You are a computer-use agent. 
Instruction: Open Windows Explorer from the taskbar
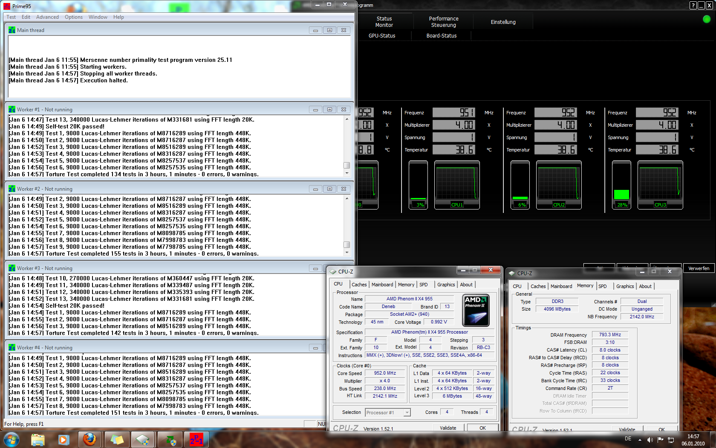(x=38, y=439)
